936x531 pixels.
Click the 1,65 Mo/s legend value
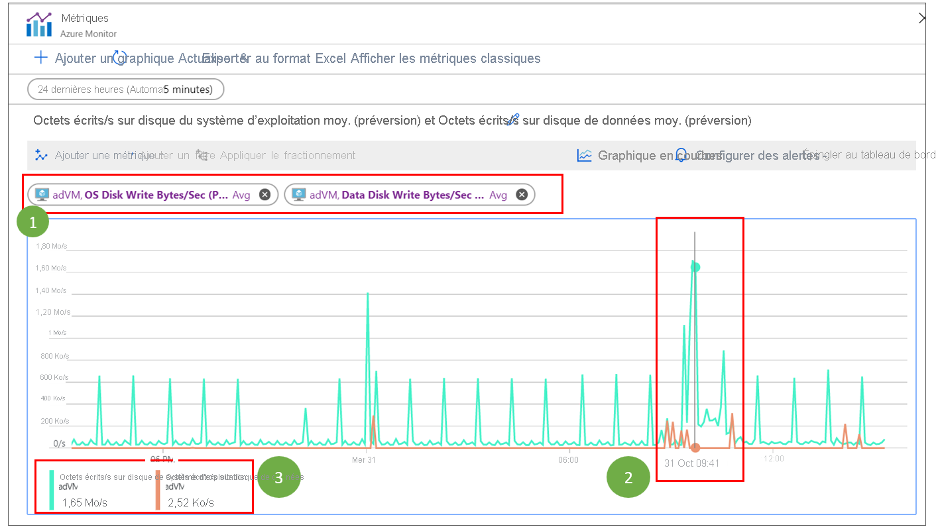click(x=84, y=502)
